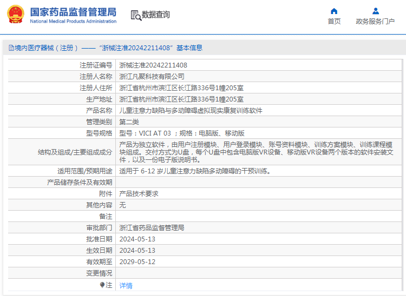This screenshot has width=406, height=296.
Task: Click the 注册人住所 label
Action: tap(96, 88)
